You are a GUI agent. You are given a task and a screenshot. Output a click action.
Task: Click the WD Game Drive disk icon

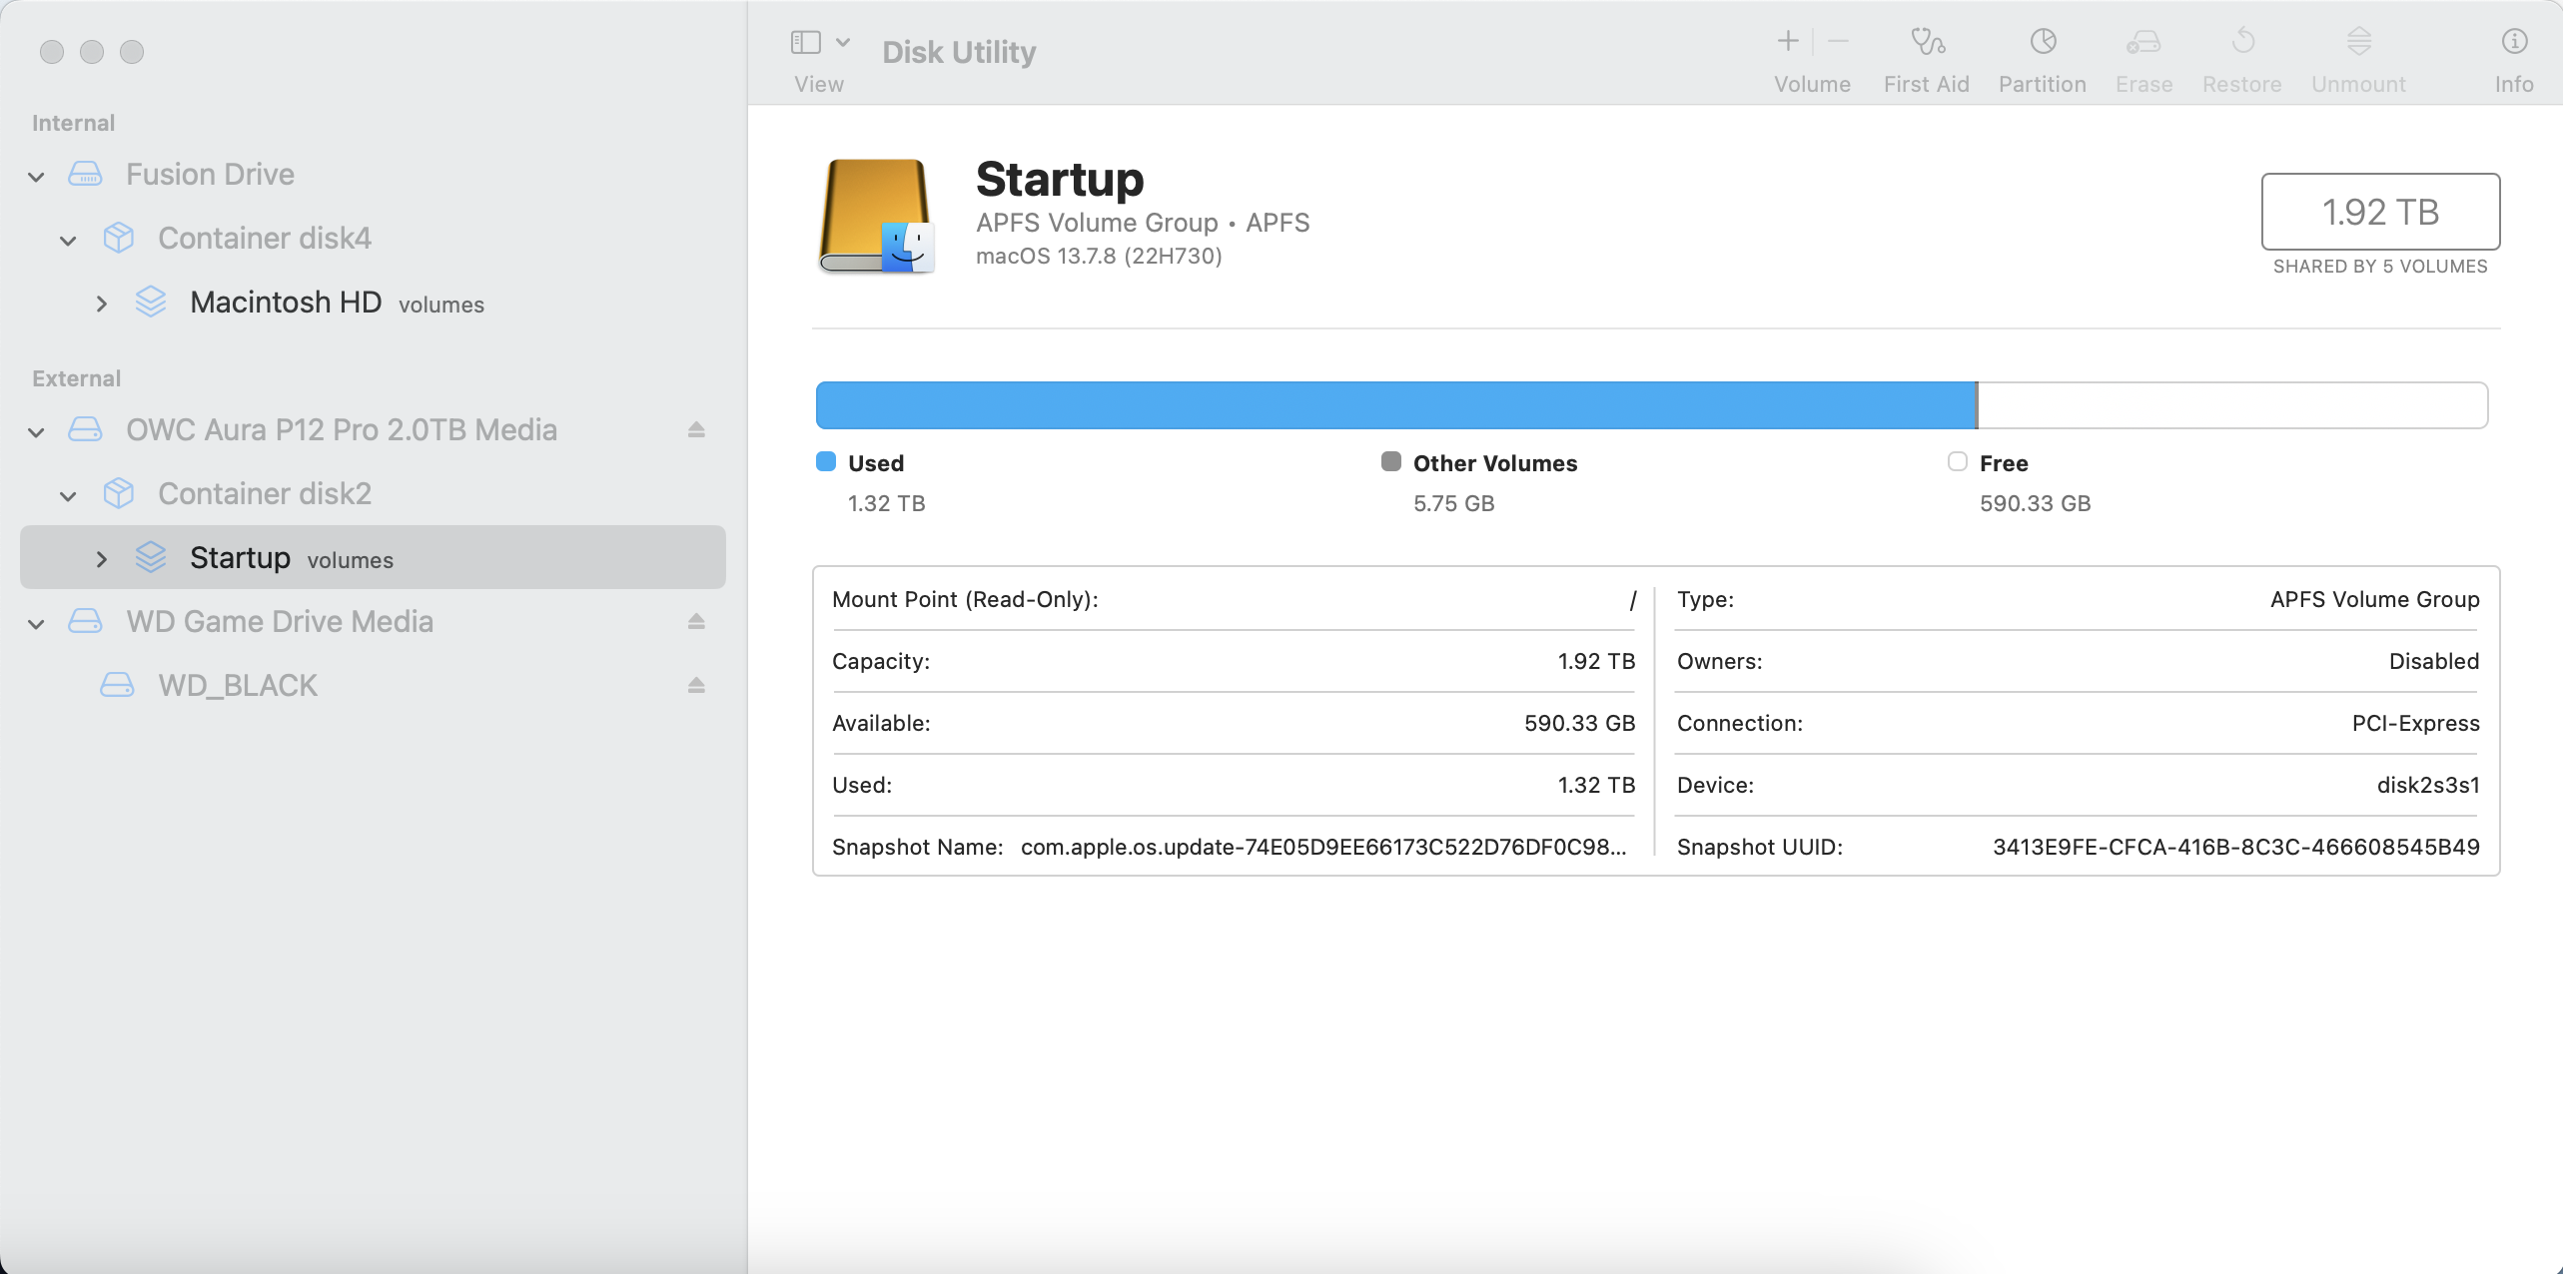[85, 621]
